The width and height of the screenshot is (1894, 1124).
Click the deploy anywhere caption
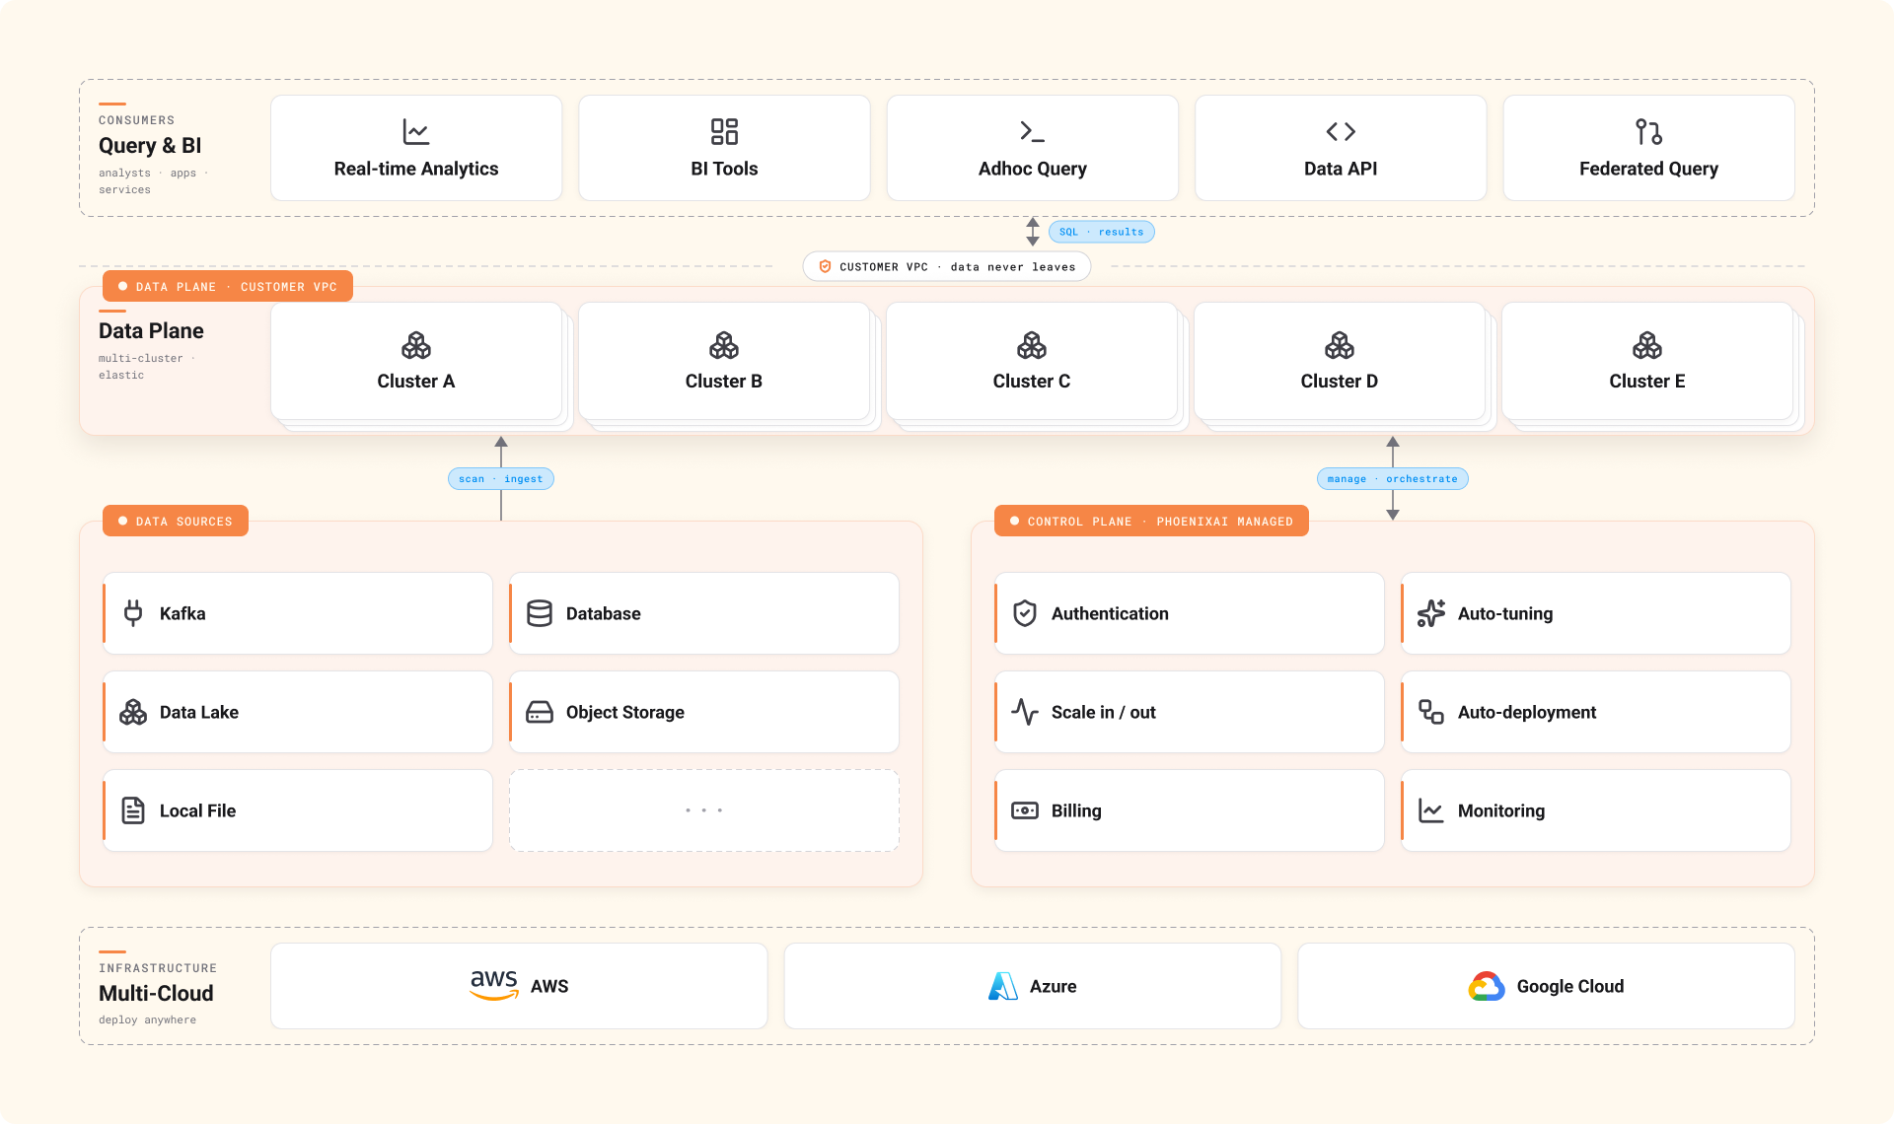pos(147,1020)
